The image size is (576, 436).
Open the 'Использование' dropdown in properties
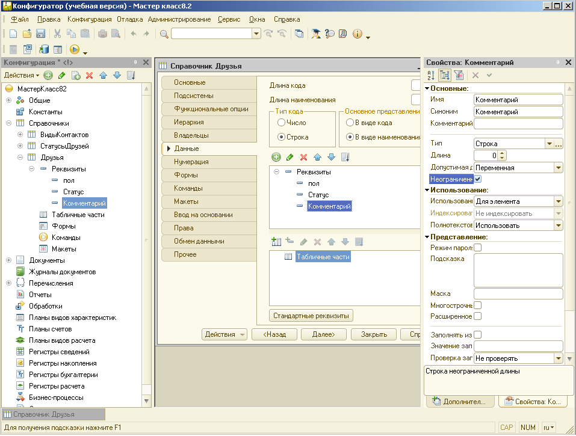pos(558,201)
